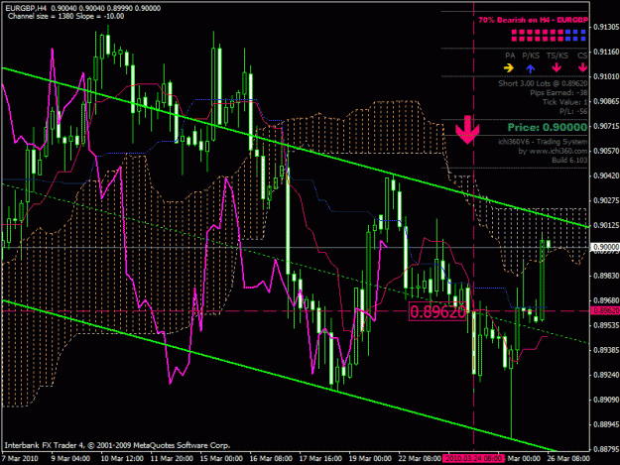
Task: Click the '11 Mar 20:00' time axis label
Action: coord(172,458)
